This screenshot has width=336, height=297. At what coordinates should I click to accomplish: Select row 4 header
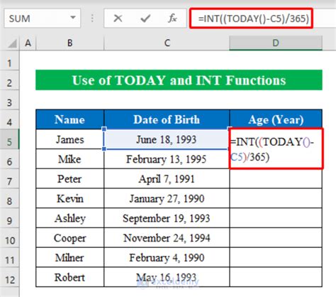[9, 119]
